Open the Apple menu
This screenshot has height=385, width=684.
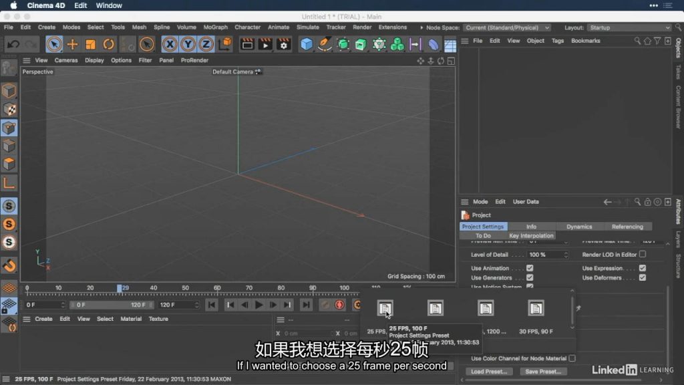13,5
